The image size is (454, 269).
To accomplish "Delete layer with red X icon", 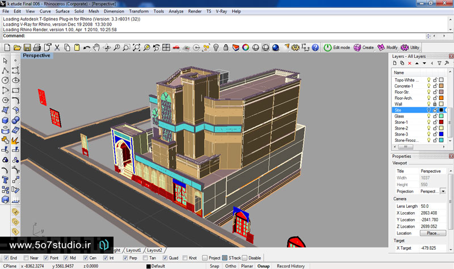I will pos(409,63).
